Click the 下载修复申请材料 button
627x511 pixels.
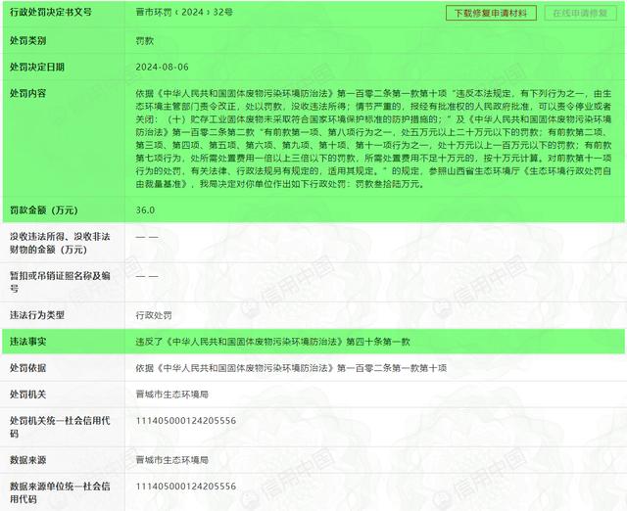tap(491, 13)
